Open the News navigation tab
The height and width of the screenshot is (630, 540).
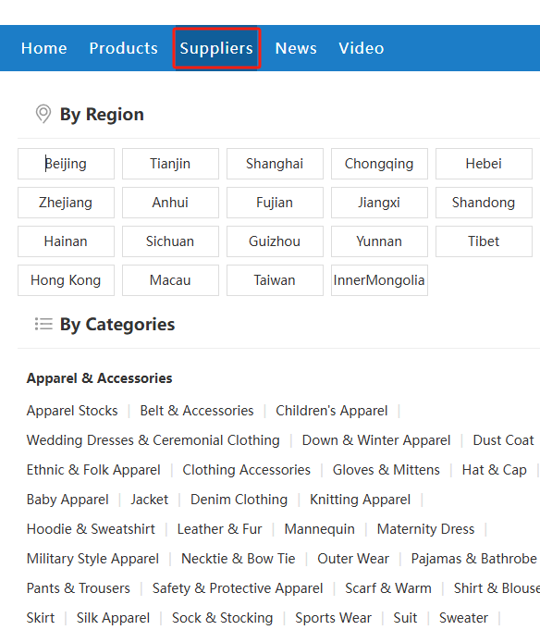[x=296, y=48]
